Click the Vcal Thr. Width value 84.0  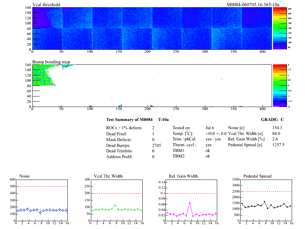pyautogui.click(x=276, y=134)
